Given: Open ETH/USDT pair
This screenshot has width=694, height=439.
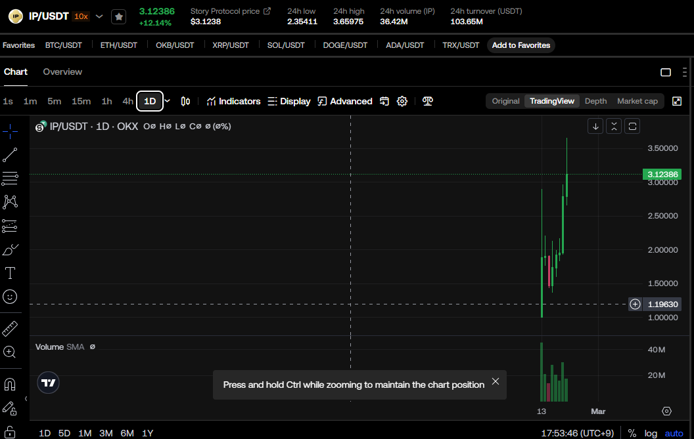Looking at the screenshot, I should tap(118, 45).
